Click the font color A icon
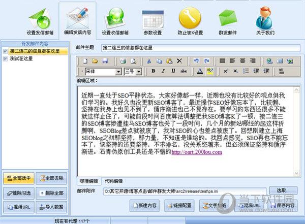This screenshot has height=224, width=305. tap(200, 71)
